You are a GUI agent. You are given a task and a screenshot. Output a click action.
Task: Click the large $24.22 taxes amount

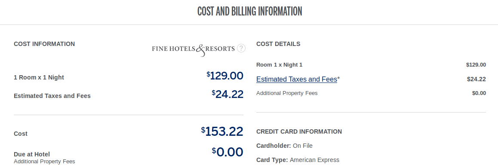[x=227, y=94]
